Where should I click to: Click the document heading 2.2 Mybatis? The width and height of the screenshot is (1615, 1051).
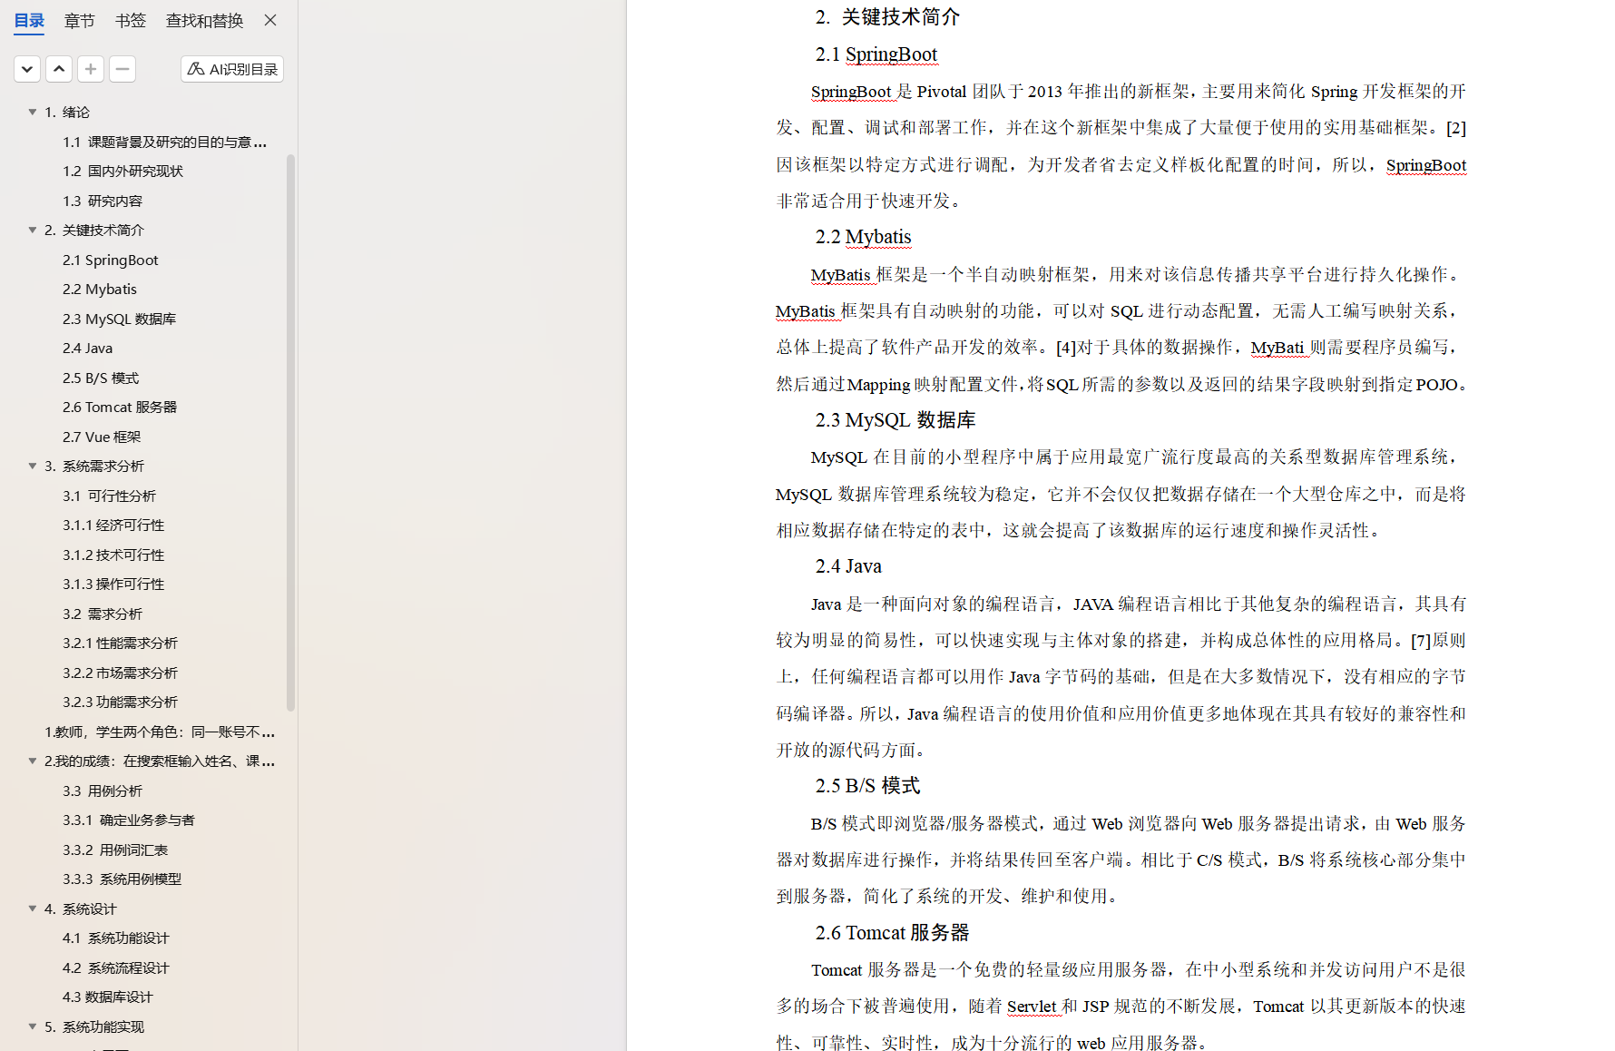(863, 237)
